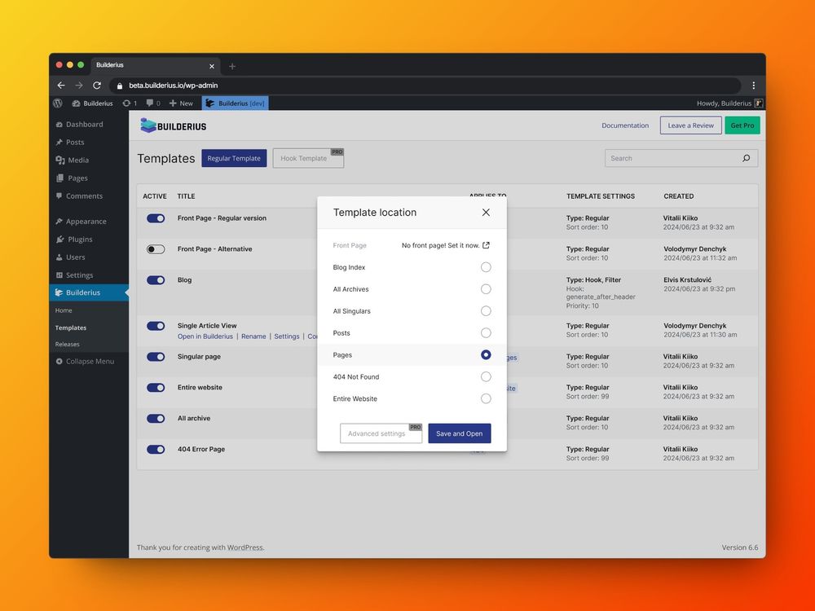Click the WordPress logo in admin bar
815x611 pixels.
point(58,103)
